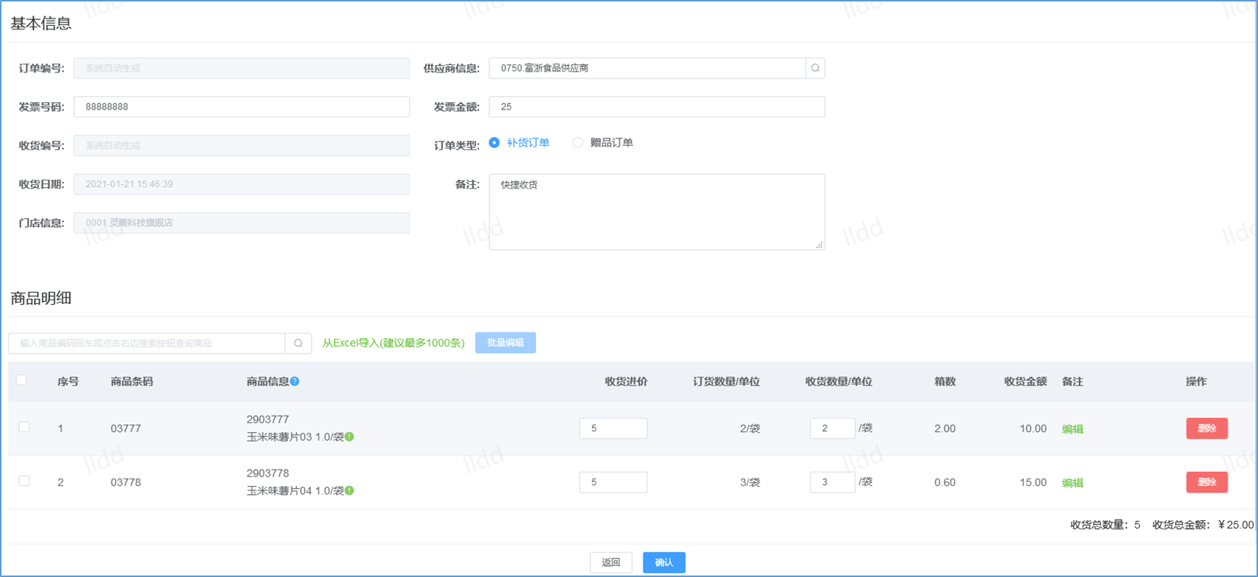Viewport: 1258px width, 577px height.
Task: Toggle the select-all checkbox in table header
Action: pyautogui.click(x=21, y=380)
